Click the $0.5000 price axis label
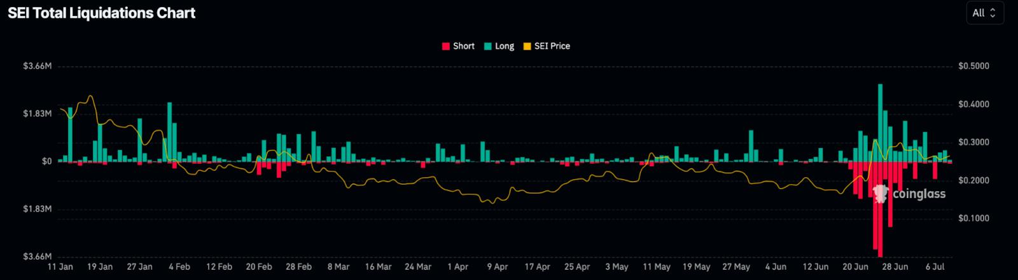The width and height of the screenshot is (1018, 280). (974, 66)
